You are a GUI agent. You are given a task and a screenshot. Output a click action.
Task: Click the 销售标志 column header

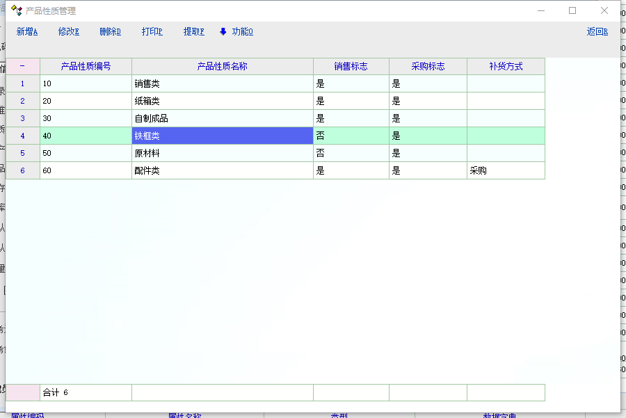click(x=351, y=67)
